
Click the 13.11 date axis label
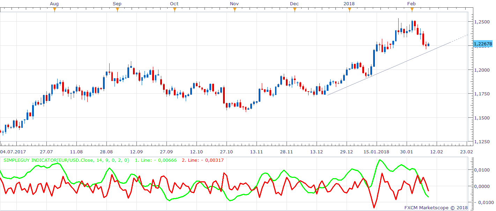(256, 152)
